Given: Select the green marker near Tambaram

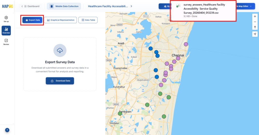Looking at the screenshot, I should click(120, 113).
